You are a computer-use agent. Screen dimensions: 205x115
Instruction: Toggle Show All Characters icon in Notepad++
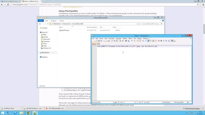click(146, 41)
